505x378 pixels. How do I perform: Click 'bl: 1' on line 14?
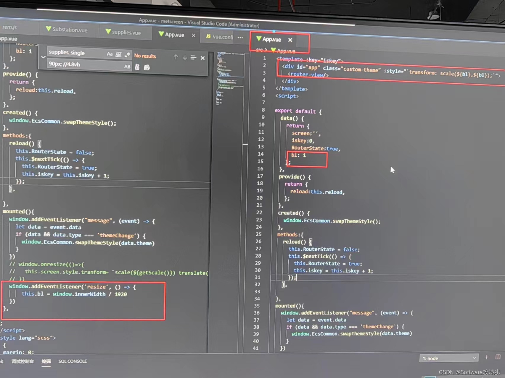coord(298,155)
